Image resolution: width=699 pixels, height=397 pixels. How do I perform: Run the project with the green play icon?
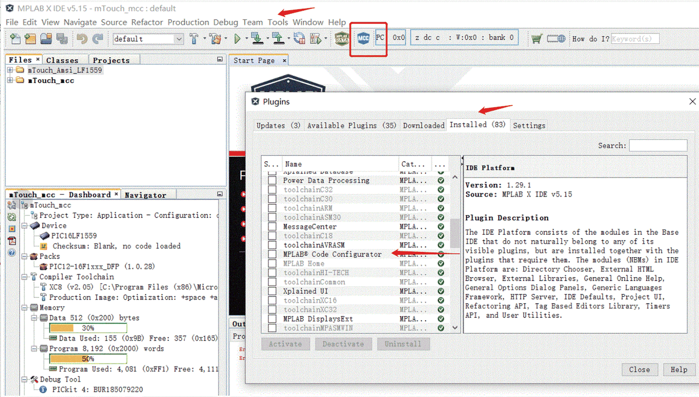[x=237, y=38]
